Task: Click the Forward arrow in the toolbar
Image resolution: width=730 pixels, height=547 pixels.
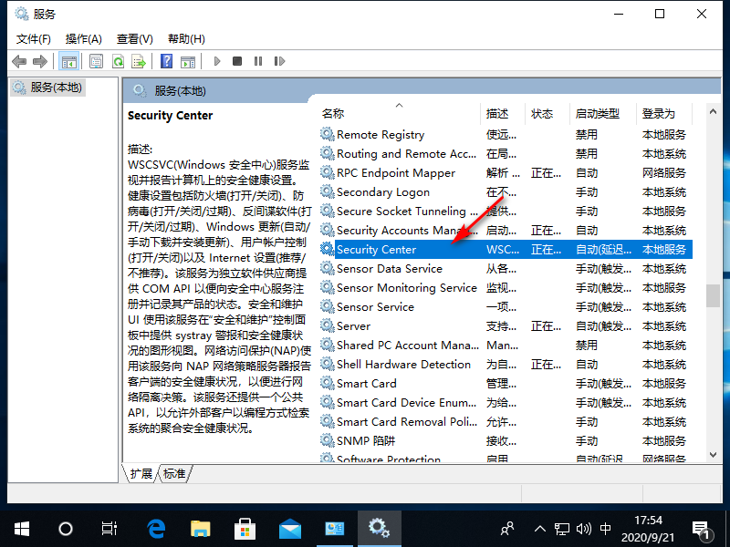Action: 39,61
